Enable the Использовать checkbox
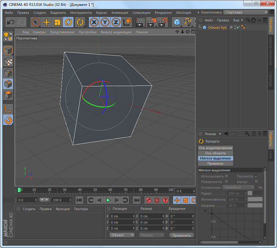The width and height of the screenshot is (277, 248). [x=227, y=176]
